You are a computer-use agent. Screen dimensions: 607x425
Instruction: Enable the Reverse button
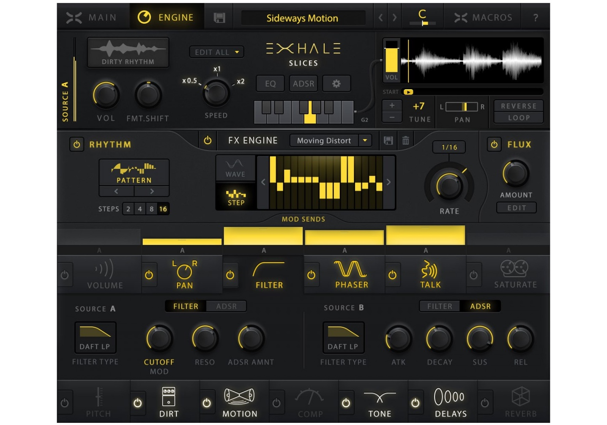(519, 106)
